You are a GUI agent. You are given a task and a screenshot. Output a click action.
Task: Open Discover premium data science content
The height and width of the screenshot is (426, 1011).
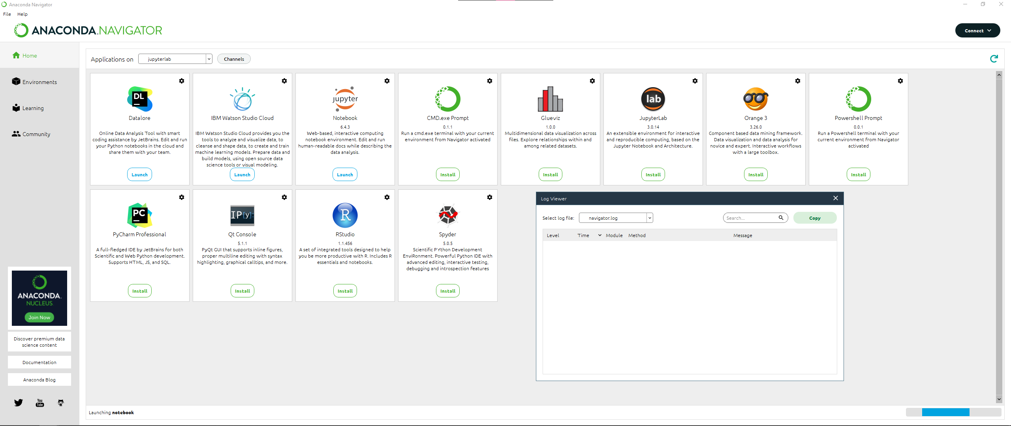pos(39,342)
